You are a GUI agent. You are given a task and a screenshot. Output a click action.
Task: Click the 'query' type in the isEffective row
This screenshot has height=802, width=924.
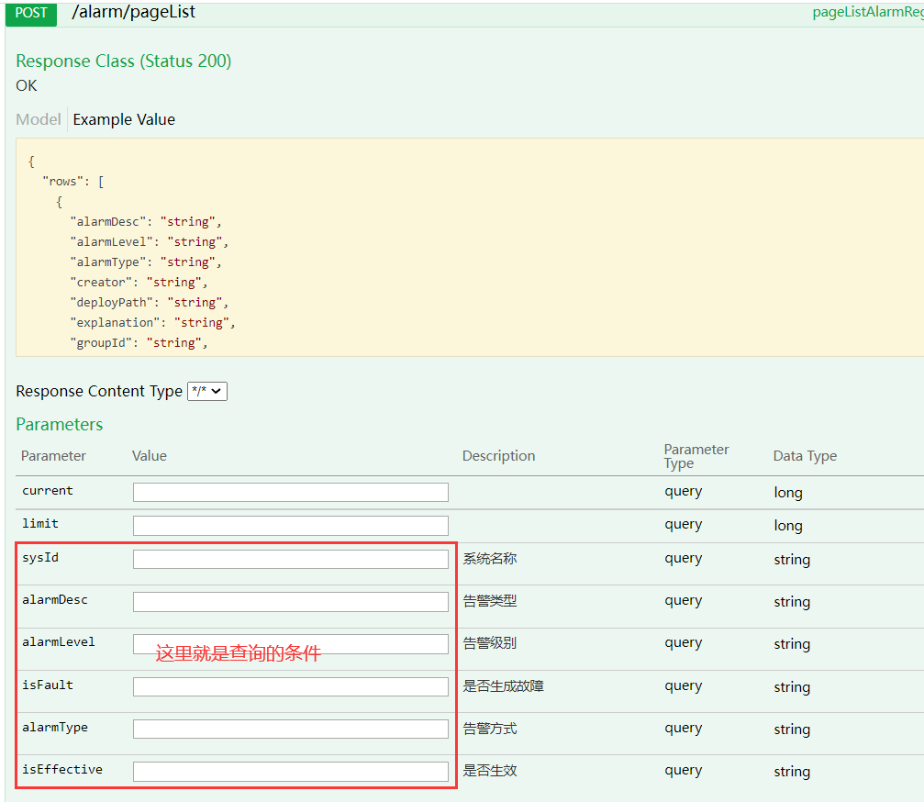click(x=684, y=772)
